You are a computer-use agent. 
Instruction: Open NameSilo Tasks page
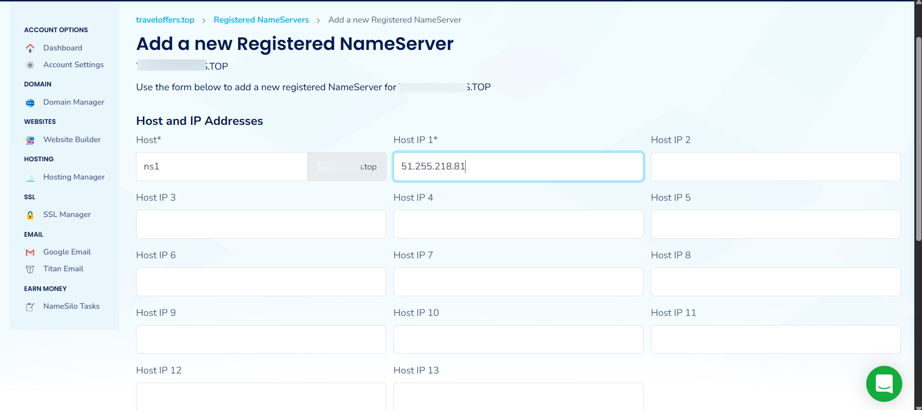tap(71, 306)
